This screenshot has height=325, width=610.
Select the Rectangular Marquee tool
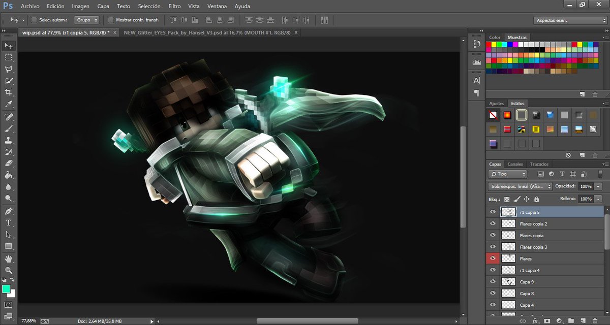click(x=9, y=57)
